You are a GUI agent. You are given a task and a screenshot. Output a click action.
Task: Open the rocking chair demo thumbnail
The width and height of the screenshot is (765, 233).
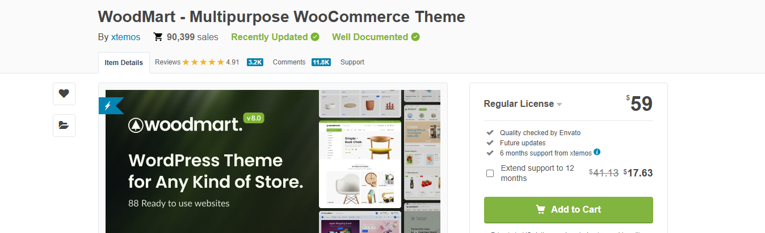point(360,164)
